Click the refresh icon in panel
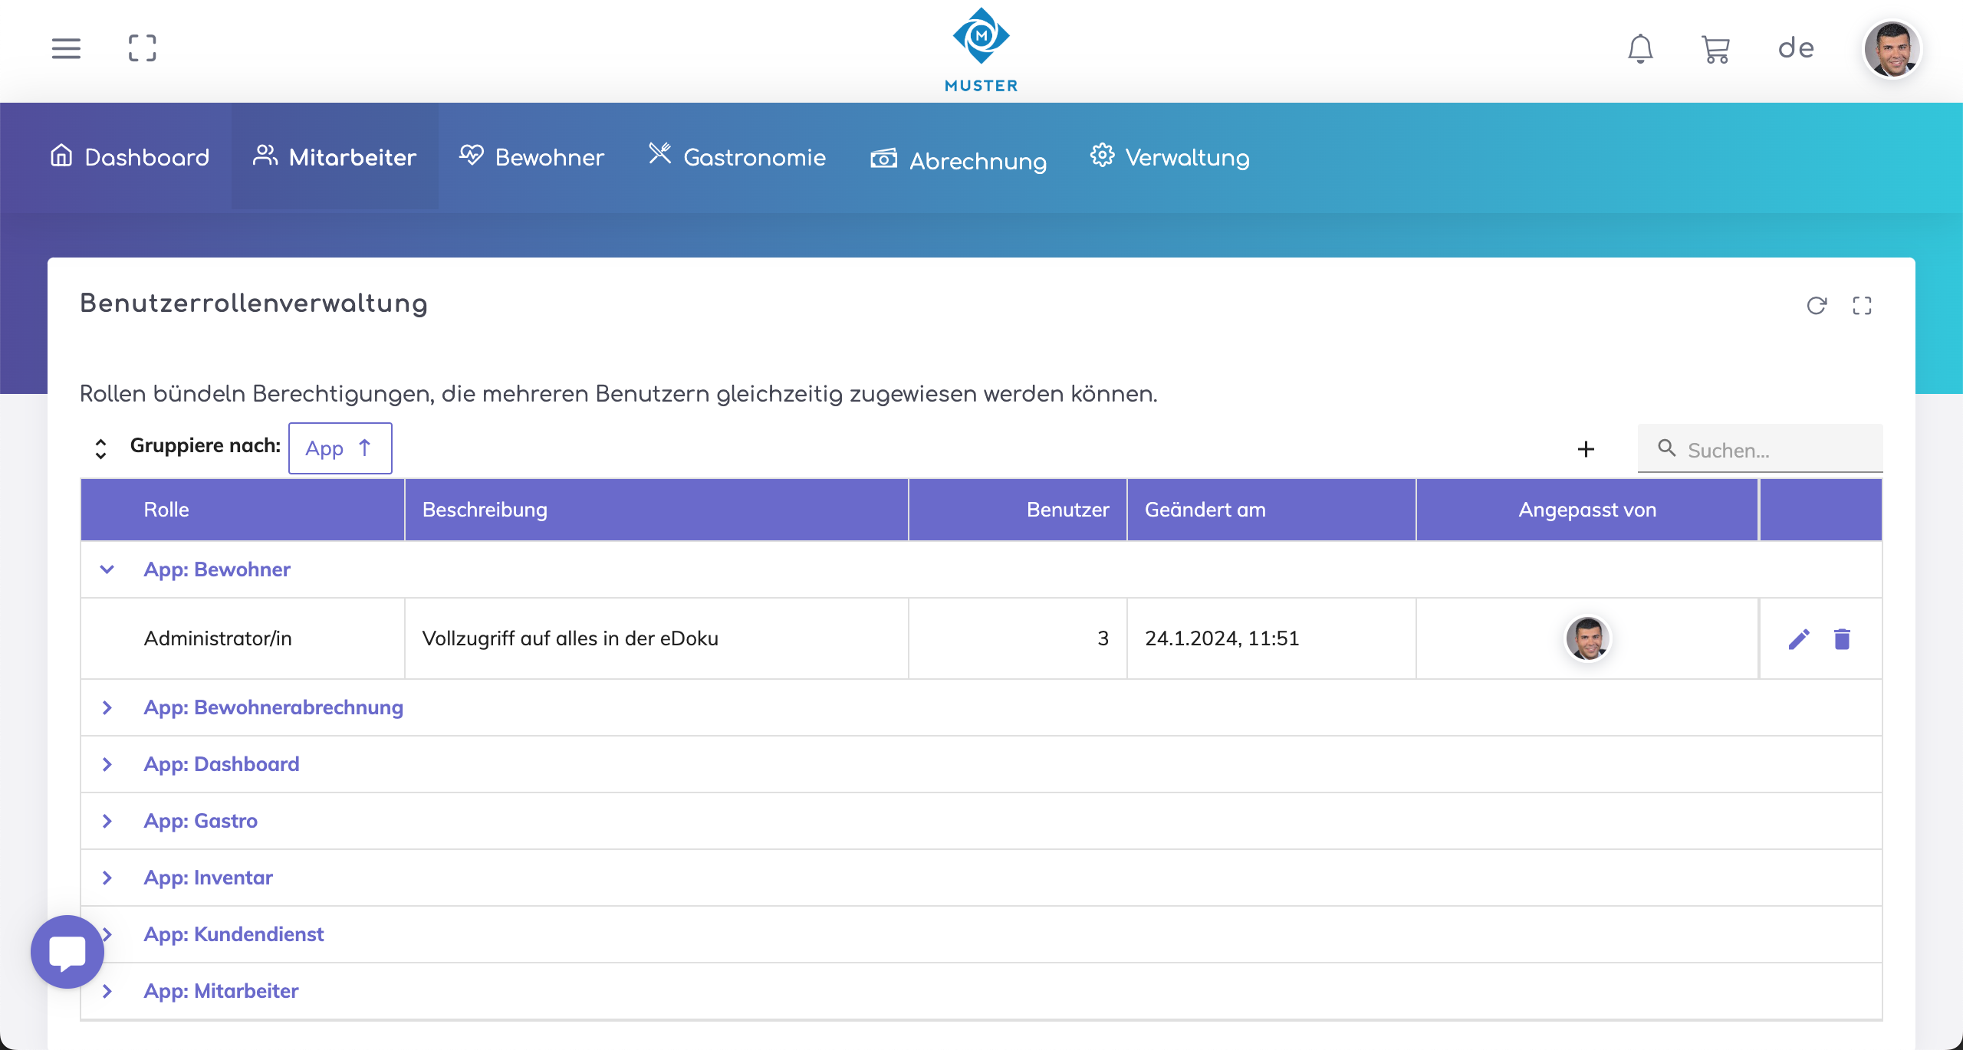1963x1050 pixels. (x=1817, y=306)
